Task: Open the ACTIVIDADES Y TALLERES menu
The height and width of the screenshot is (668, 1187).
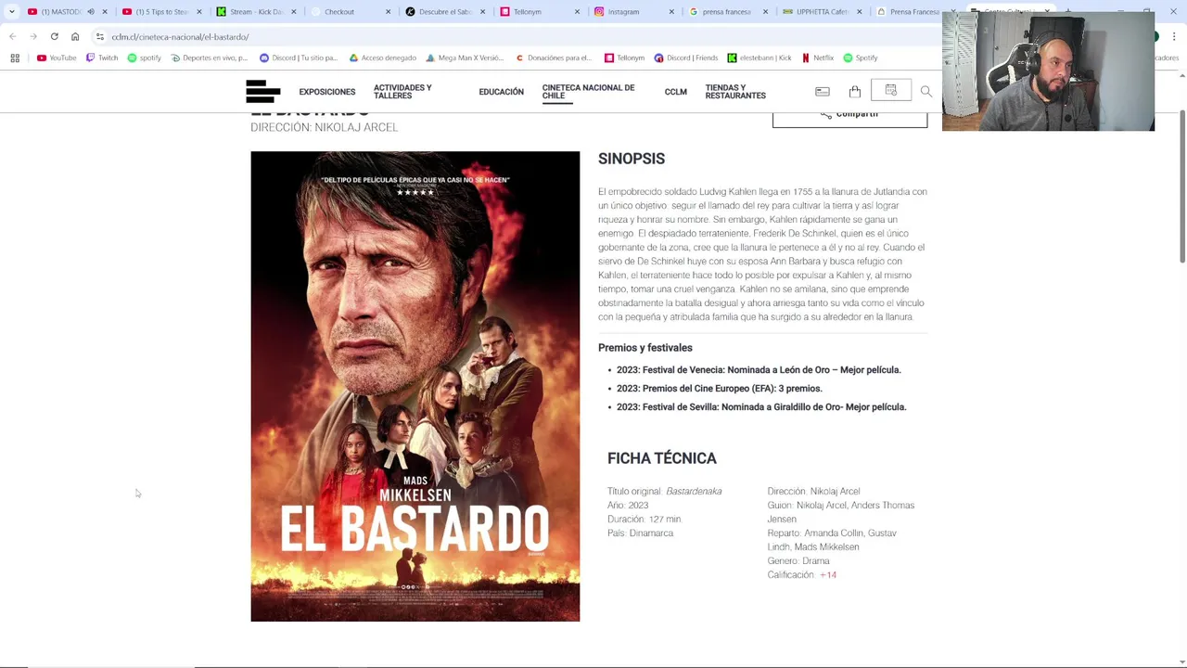Action: click(402, 92)
